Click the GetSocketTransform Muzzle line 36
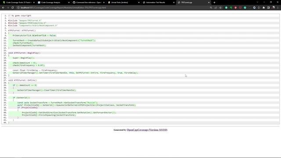 click(x=58, y=103)
